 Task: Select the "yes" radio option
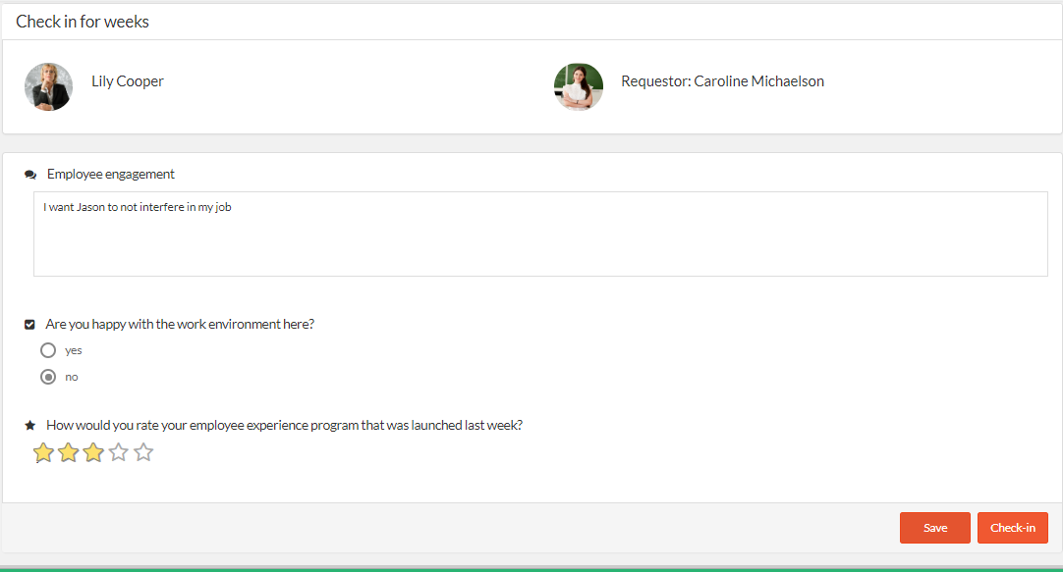(48, 350)
